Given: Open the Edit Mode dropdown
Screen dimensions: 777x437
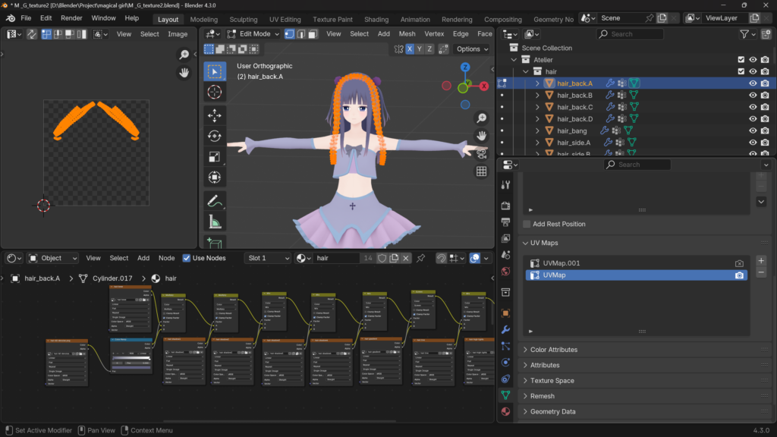Looking at the screenshot, I should coord(255,33).
